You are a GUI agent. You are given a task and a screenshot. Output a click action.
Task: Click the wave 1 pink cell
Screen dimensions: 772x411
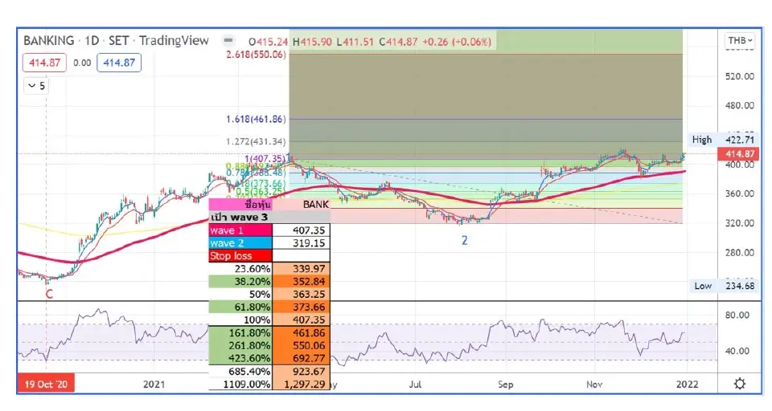coord(240,230)
